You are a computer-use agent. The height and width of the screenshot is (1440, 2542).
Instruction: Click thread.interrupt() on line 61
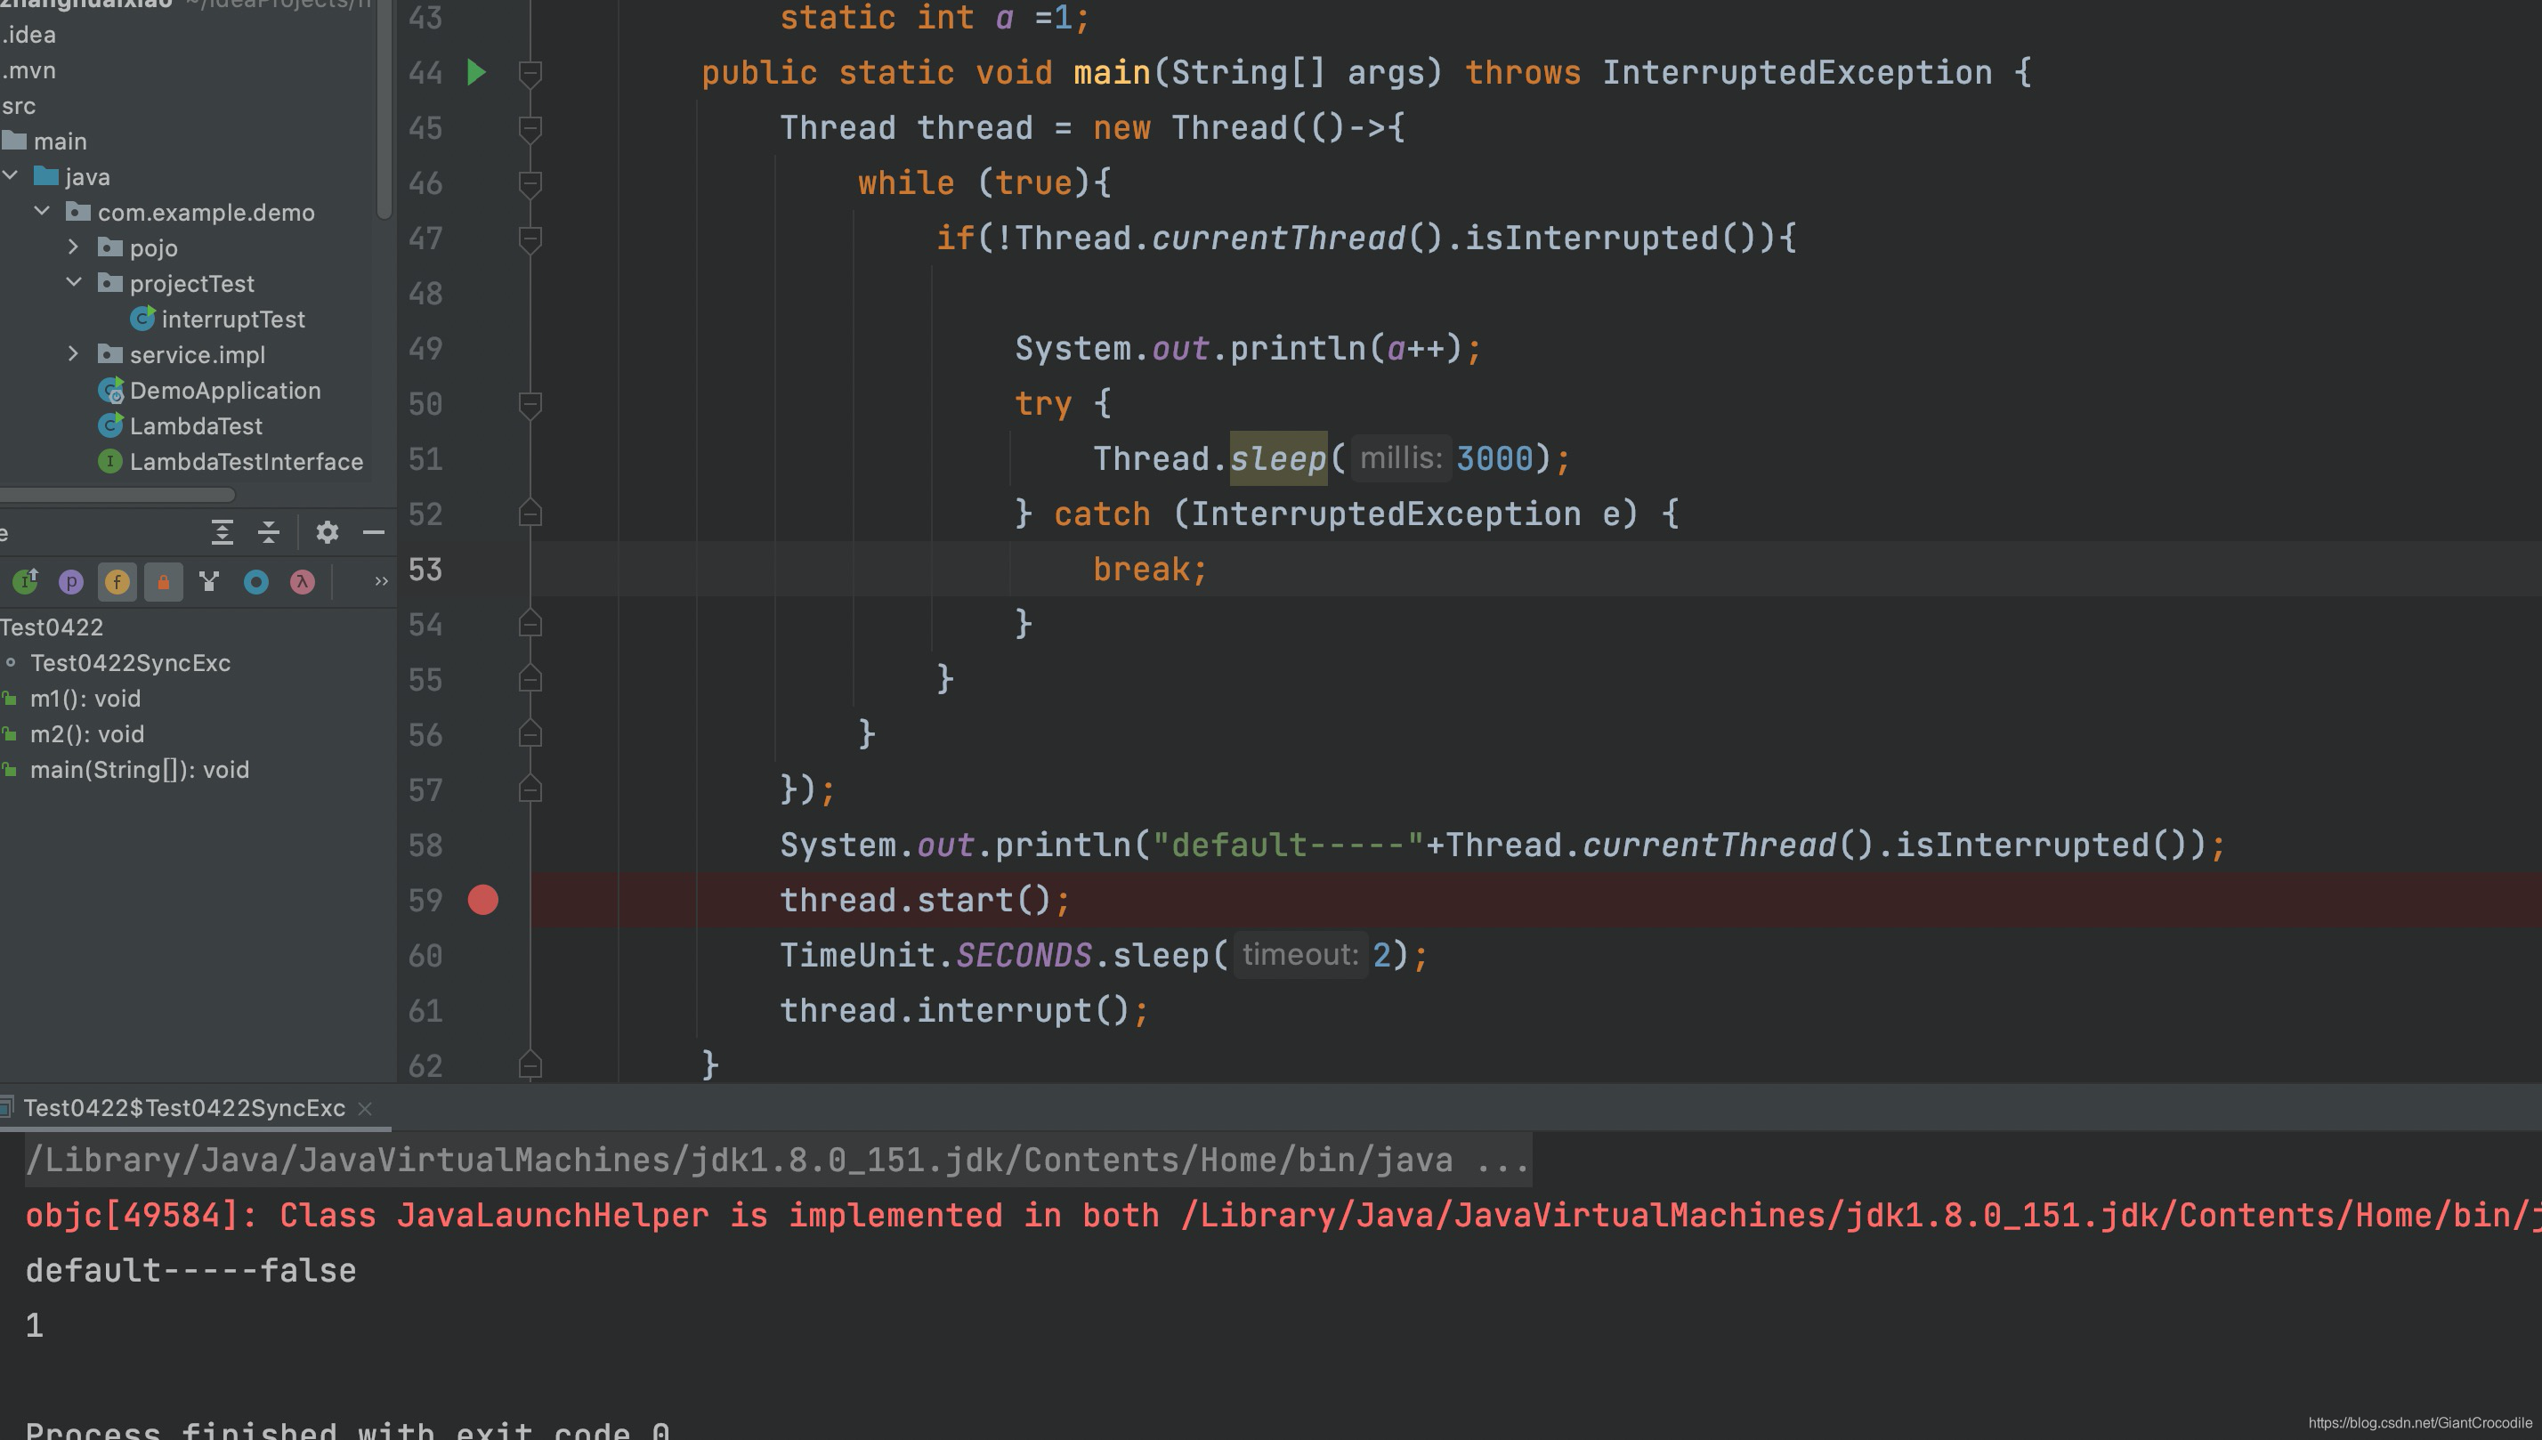point(965,1011)
